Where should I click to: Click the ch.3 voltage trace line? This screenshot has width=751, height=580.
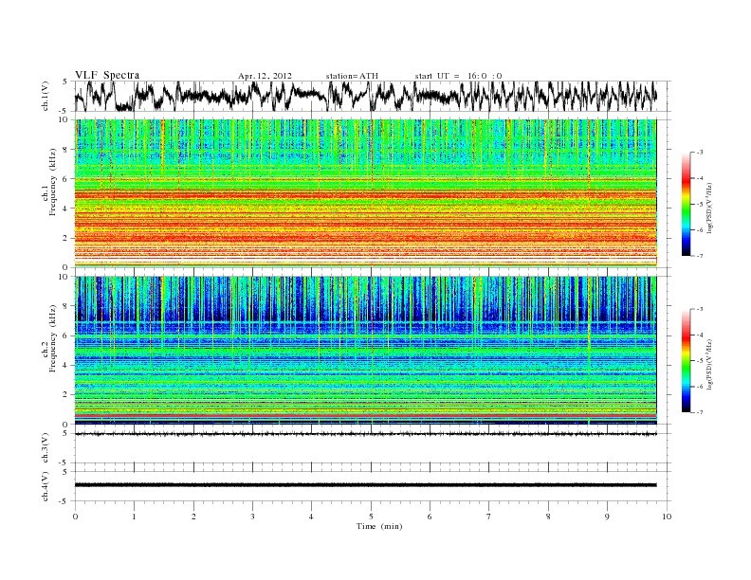[365, 434]
